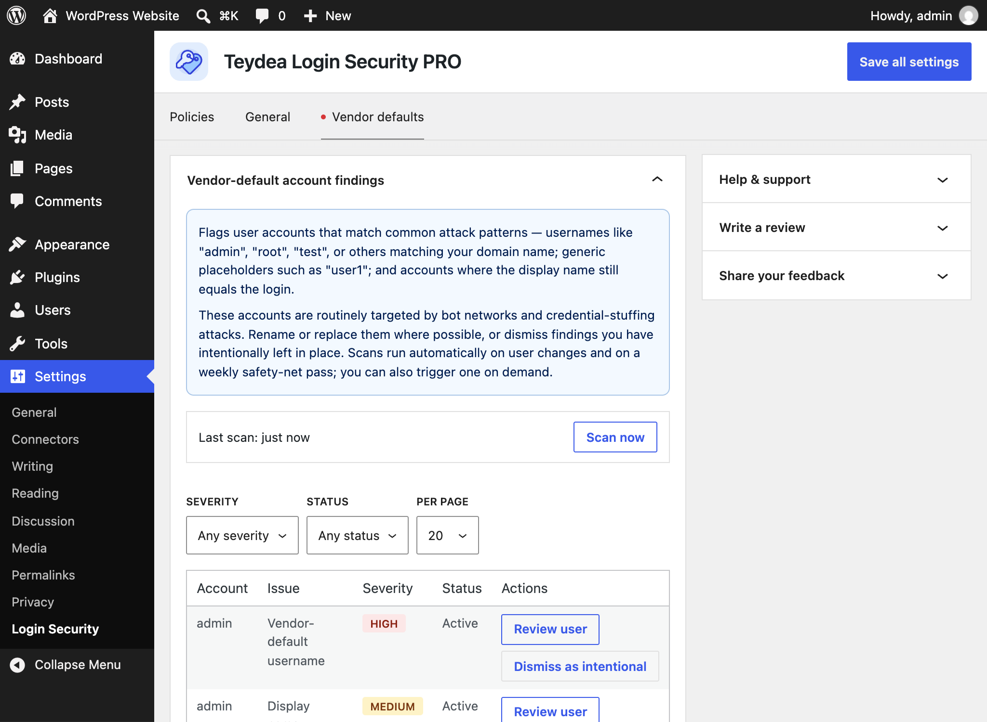The width and height of the screenshot is (987, 722).
Task: Open the admin user avatar
Action: [x=969, y=15]
